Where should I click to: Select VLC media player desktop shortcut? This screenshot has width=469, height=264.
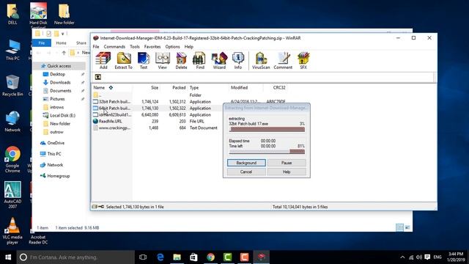pyautogui.click(x=12, y=231)
